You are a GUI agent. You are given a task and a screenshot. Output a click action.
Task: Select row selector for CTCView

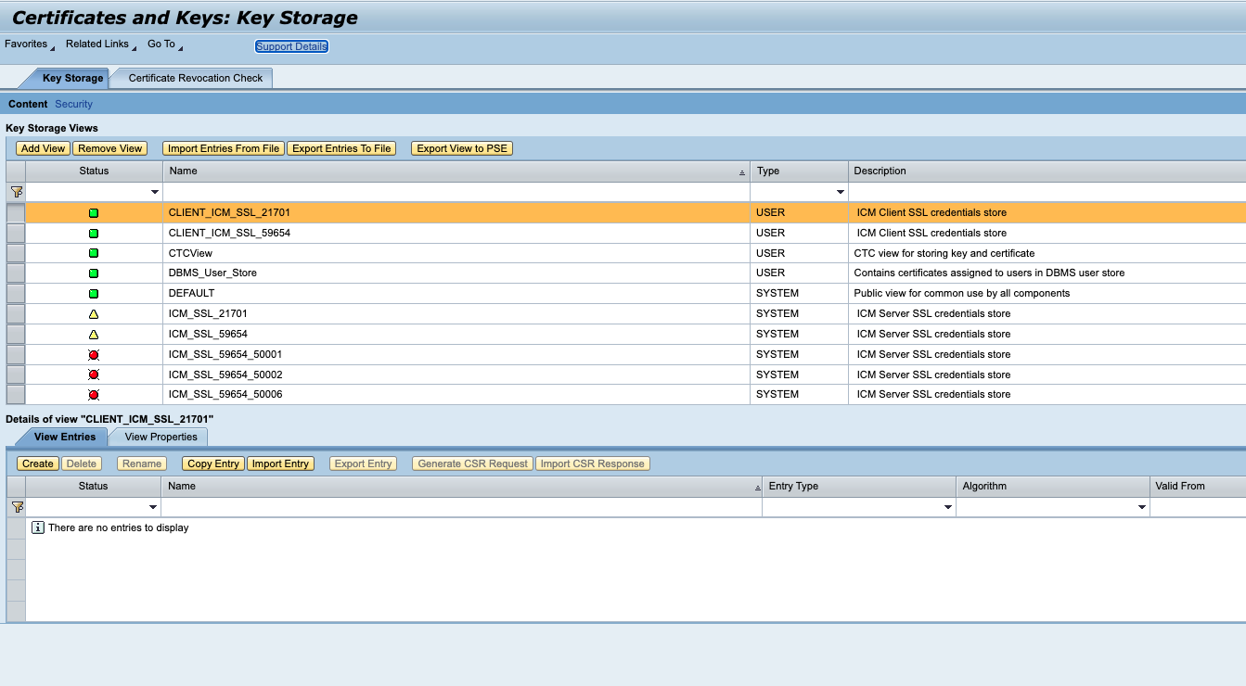(x=16, y=253)
